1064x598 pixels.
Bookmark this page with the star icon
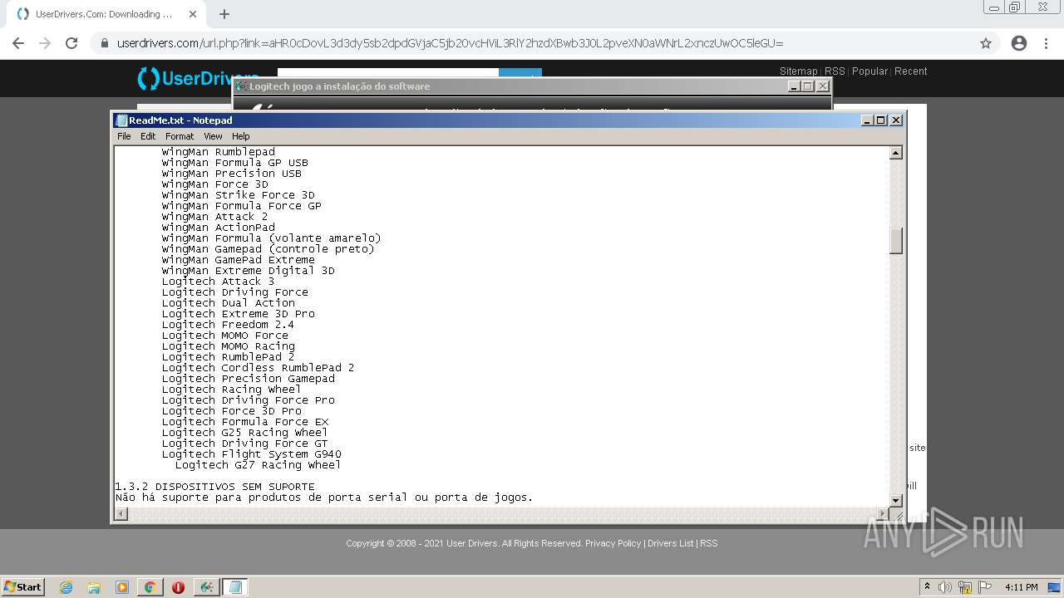pyautogui.click(x=986, y=43)
